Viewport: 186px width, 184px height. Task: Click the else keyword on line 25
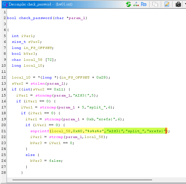30,155
